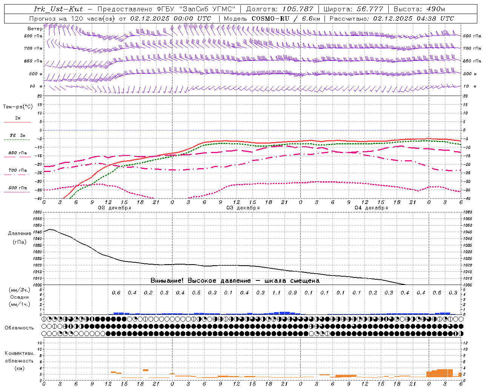Click the 'Ветер' wind panel label

pyautogui.click(x=35, y=29)
